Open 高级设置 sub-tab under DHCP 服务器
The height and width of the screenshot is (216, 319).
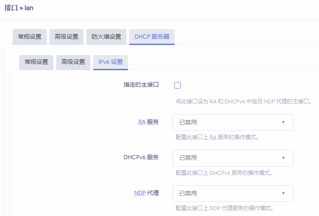click(x=73, y=62)
